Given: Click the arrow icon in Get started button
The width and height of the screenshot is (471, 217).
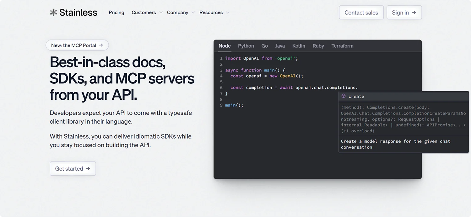Looking at the screenshot, I should 88,168.
